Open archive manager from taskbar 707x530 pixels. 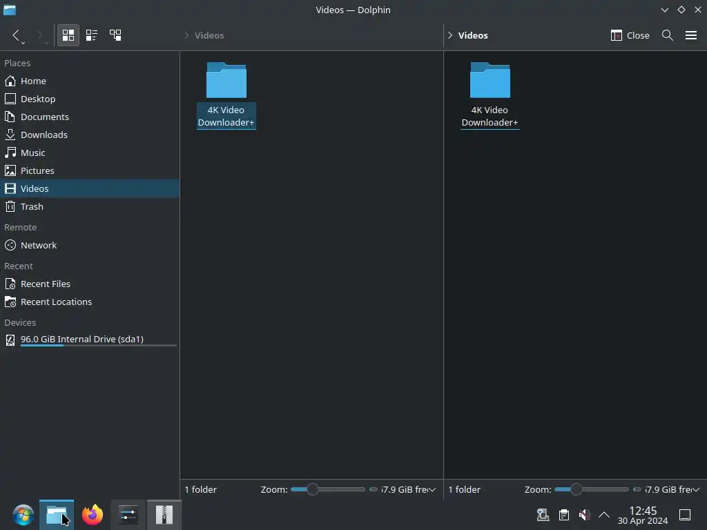[x=164, y=515]
